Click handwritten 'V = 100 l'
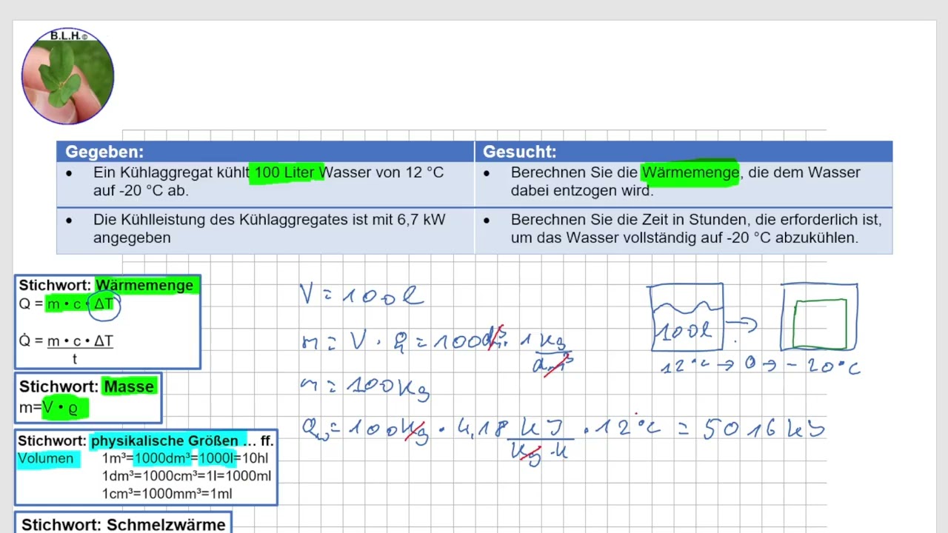 (x=361, y=296)
